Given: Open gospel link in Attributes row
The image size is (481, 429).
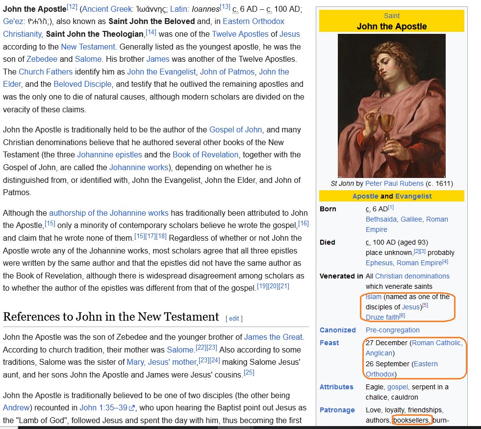Looking at the screenshot, I should 398,387.
